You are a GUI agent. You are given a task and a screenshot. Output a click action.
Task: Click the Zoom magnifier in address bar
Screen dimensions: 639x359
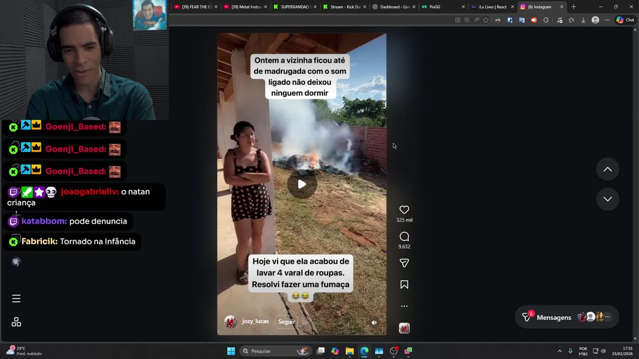[x=467, y=20]
